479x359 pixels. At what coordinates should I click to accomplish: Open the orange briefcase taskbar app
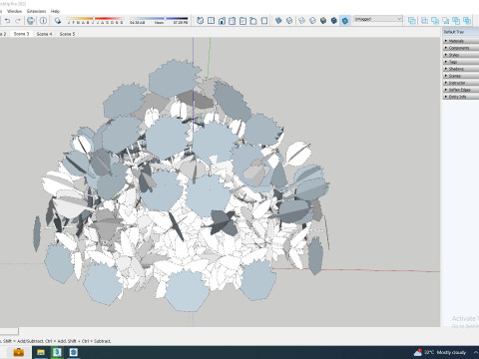18,352
